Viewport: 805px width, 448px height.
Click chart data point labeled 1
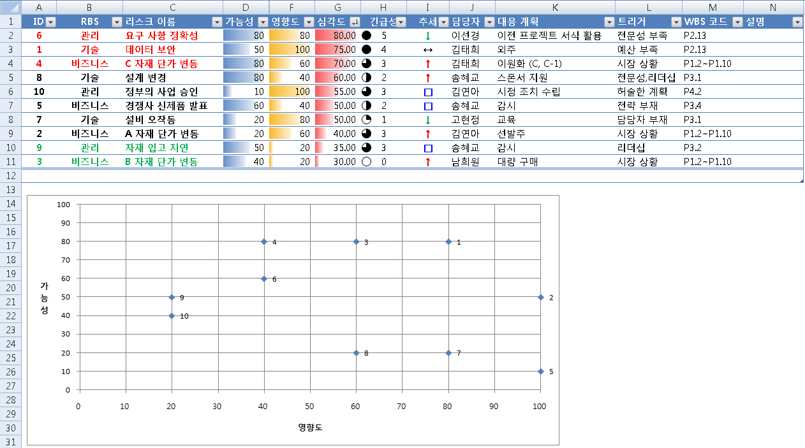(448, 242)
